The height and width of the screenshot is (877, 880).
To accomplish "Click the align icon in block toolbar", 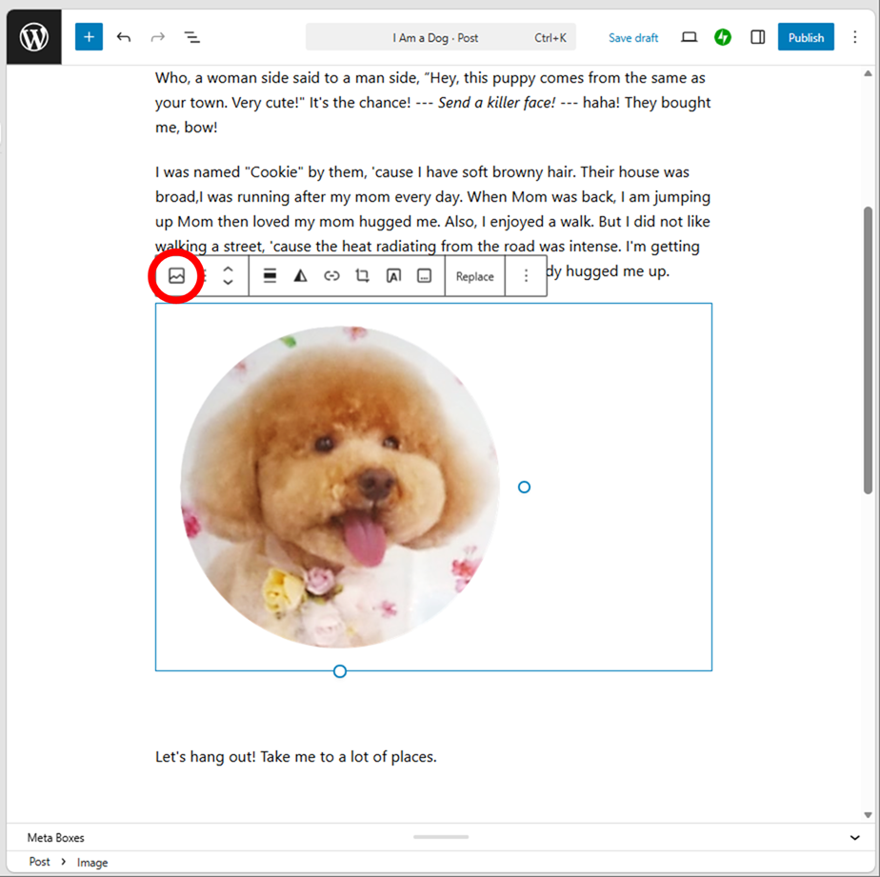I will (x=270, y=276).
